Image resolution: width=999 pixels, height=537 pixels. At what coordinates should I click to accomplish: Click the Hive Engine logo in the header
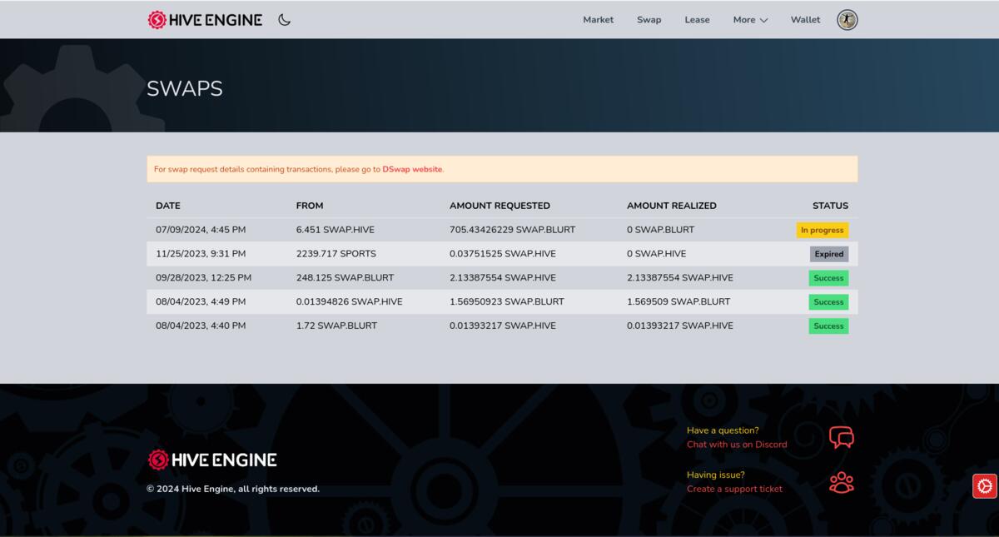[205, 20]
